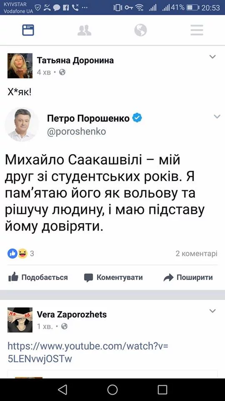The height and width of the screenshot is (401, 225).
Task: Click the Поширити share button
Action: click(188, 277)
